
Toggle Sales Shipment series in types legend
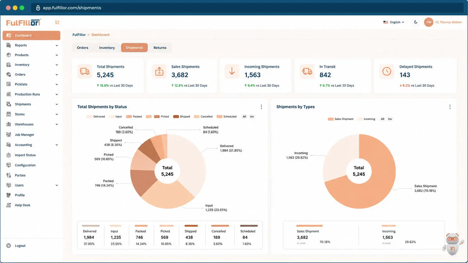pos(341,119)
